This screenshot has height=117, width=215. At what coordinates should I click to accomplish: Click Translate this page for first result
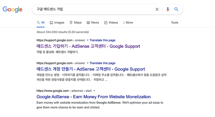(102, 40)
